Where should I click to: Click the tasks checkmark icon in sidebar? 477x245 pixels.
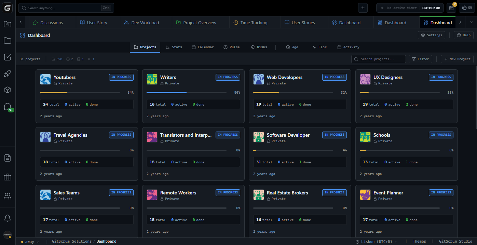click(8, 57)
